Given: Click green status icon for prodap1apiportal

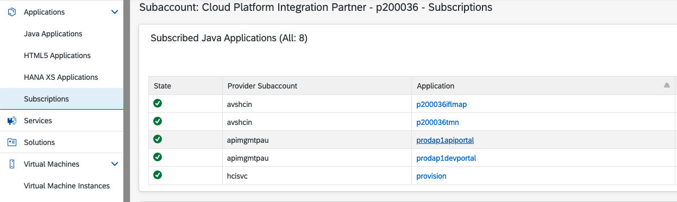Looking at the screenshot, I should tap(158, 139).
